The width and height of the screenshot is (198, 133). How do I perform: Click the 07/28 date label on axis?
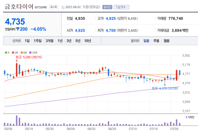[x=174, y=129]
